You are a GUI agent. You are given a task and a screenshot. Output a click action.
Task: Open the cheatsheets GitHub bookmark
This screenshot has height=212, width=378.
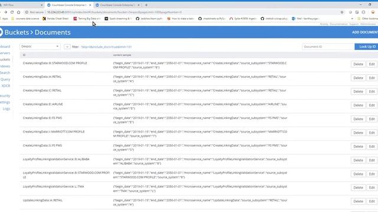coord(212,18)
